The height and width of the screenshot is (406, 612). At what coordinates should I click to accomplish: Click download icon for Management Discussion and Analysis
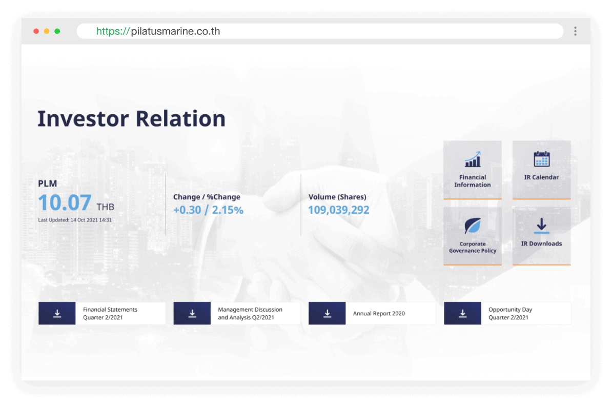pyautogui.click(x=192, y=313)
